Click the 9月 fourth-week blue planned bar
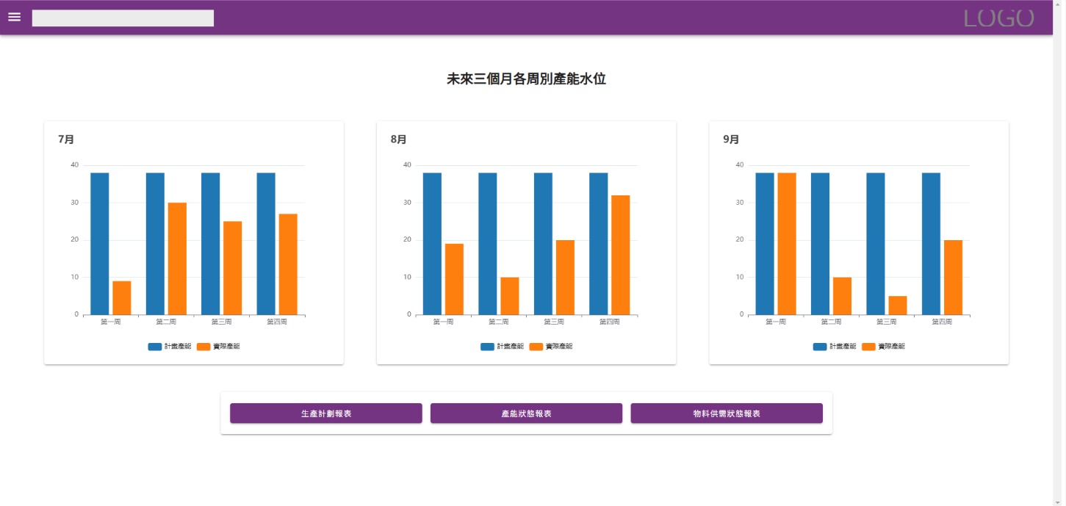The width and height of the screenshot is (1066, 506). [x=931, y=244]
